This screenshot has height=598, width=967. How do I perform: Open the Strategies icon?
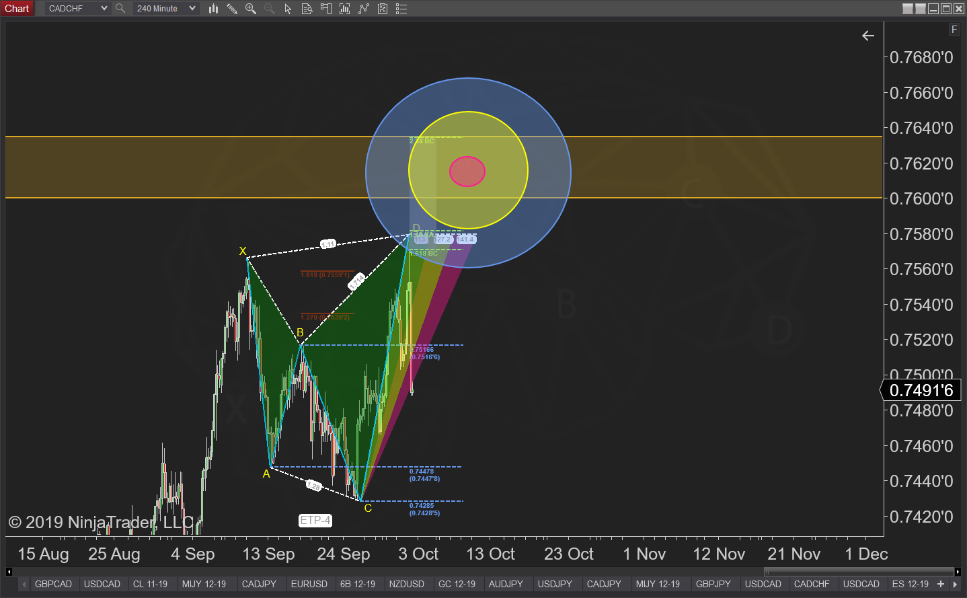364,9
